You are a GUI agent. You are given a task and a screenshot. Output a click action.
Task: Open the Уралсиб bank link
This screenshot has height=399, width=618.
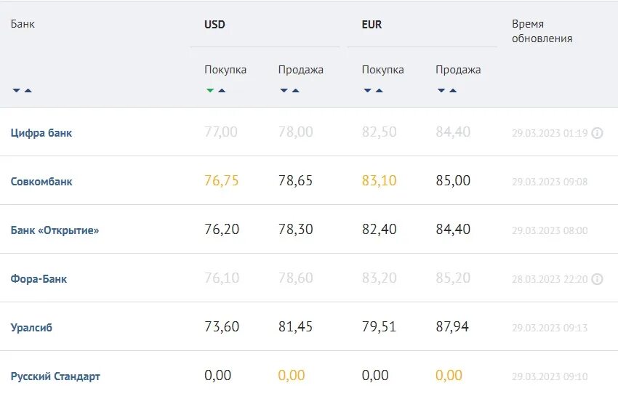[31, 328]
